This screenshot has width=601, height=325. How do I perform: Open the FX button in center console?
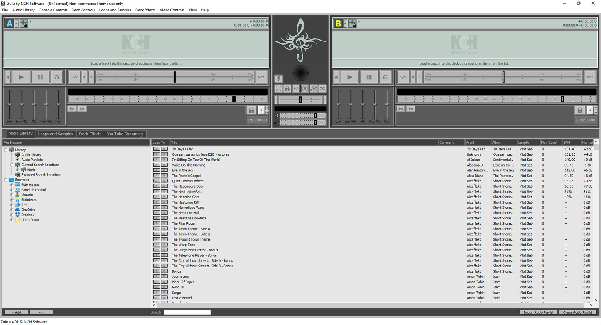[x=296, y=88]
